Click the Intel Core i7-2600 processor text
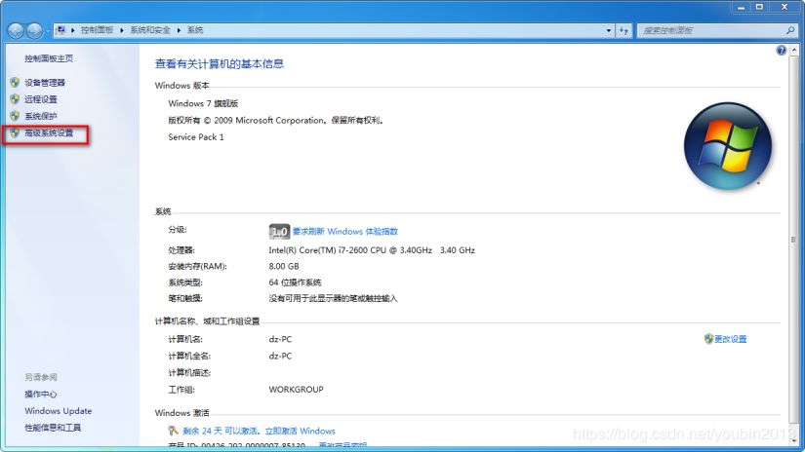Viewport: 805px width, 452px height. [x=372, y=250]
